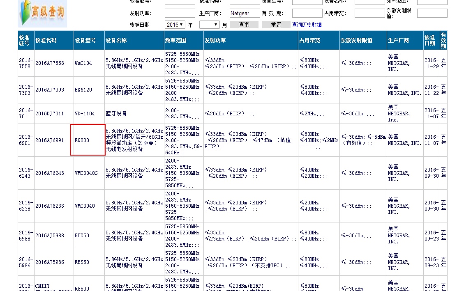The width and height of the screenshot is (457, 291).
Task: Select device model VMC3040
Action: pyautogui.click(x=85, y=206)
